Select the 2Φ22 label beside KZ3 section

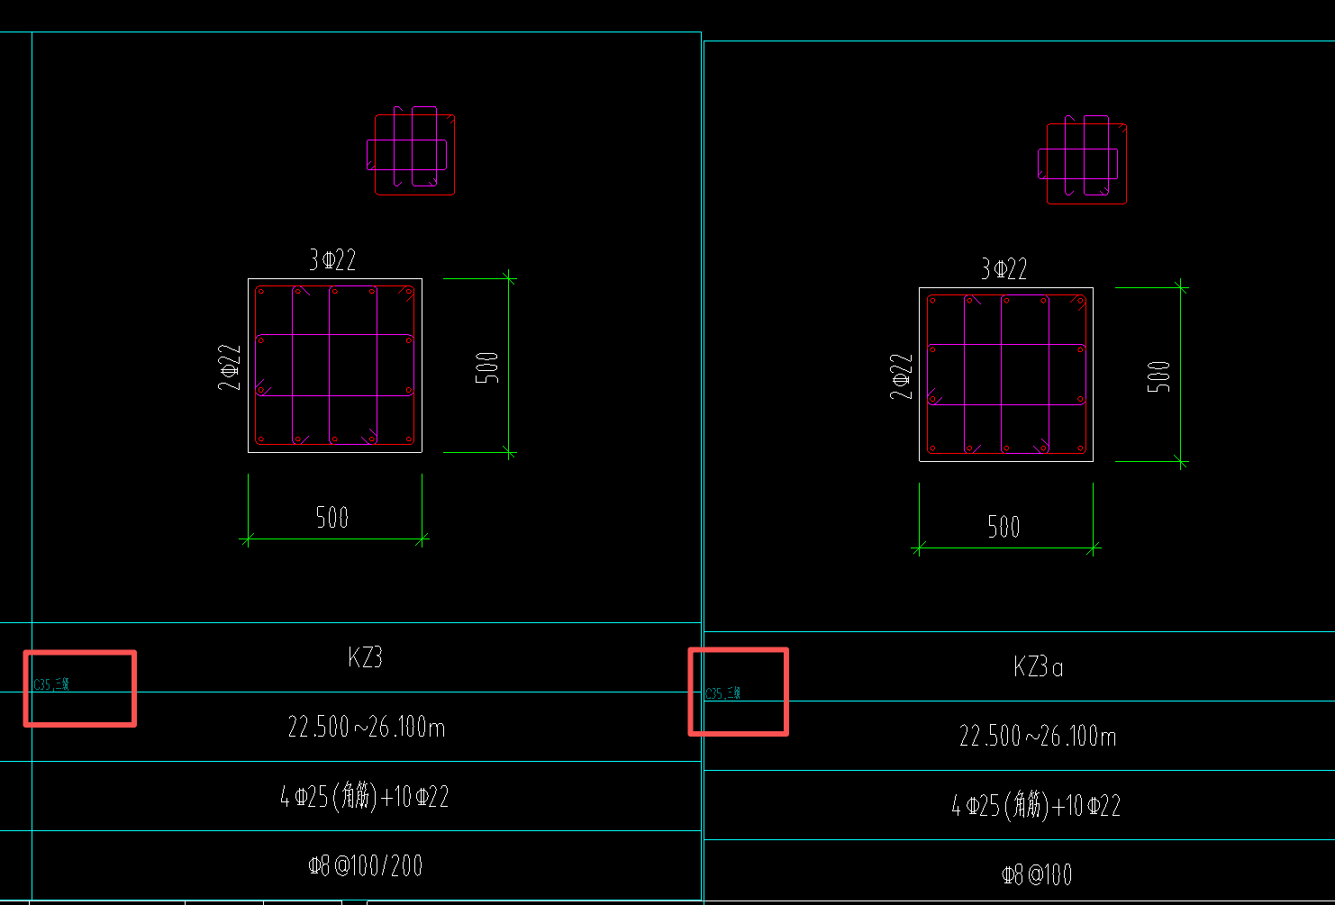(230, 367)
